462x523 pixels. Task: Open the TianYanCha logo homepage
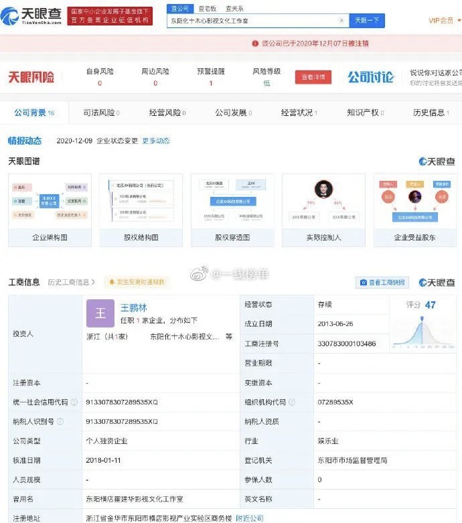31,16
